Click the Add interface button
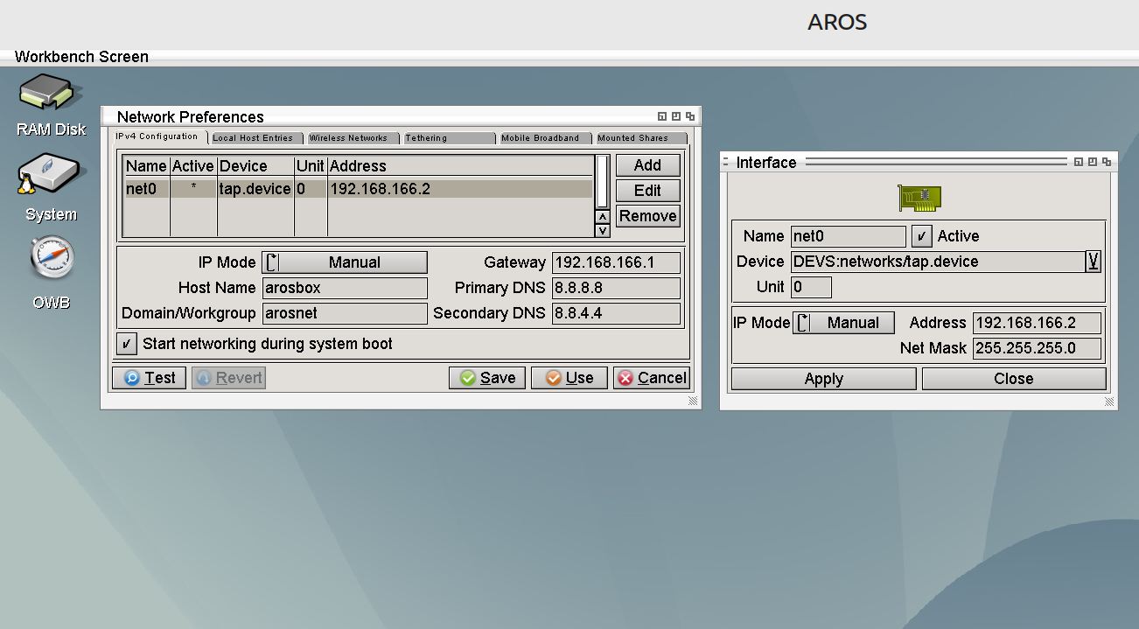Image resolution: width=1139 pixels, height=629 pixels. (648, 165)
